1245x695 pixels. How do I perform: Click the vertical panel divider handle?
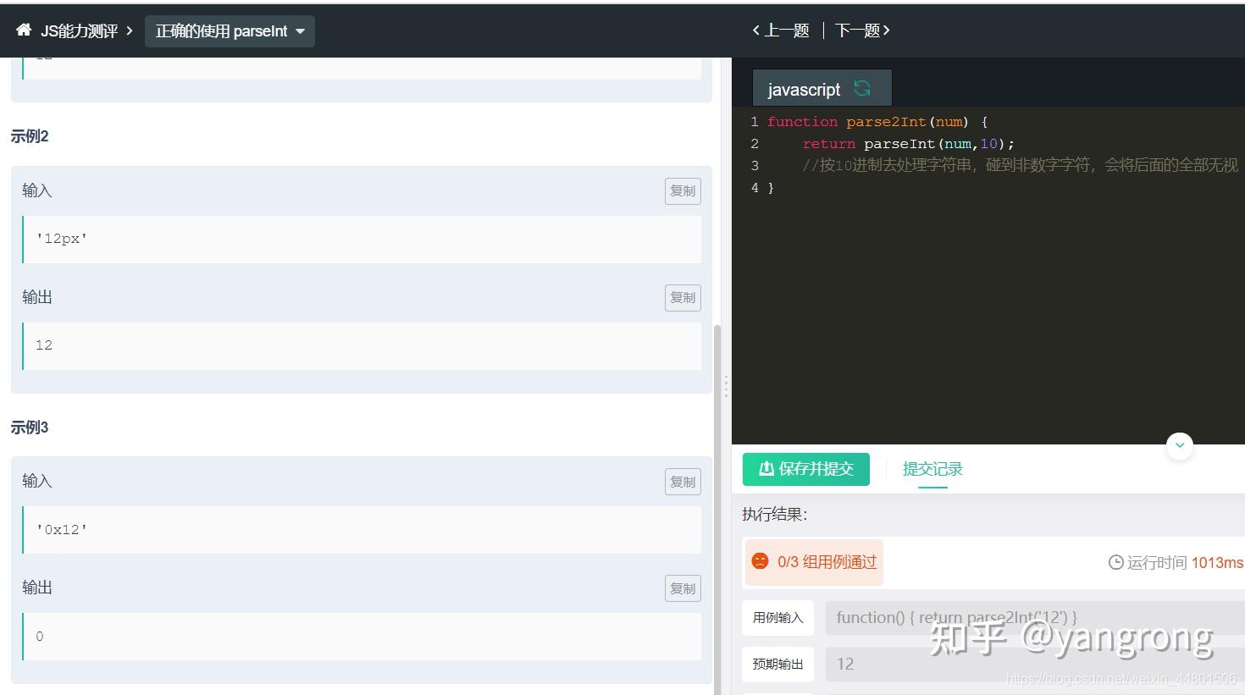point(726,386)
